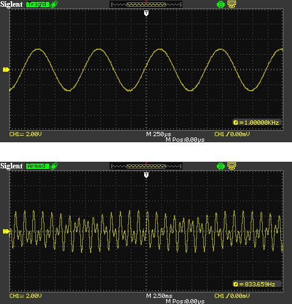
Task: Click the M 2.50ms timebase label
Action: (159, 296)
